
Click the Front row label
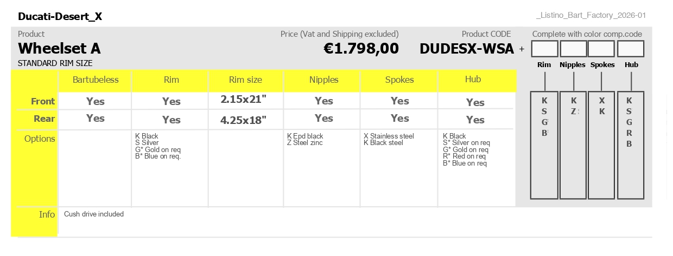coord(43,101)
